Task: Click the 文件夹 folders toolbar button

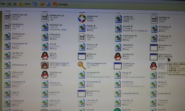Action: click(x=25, y=4)
